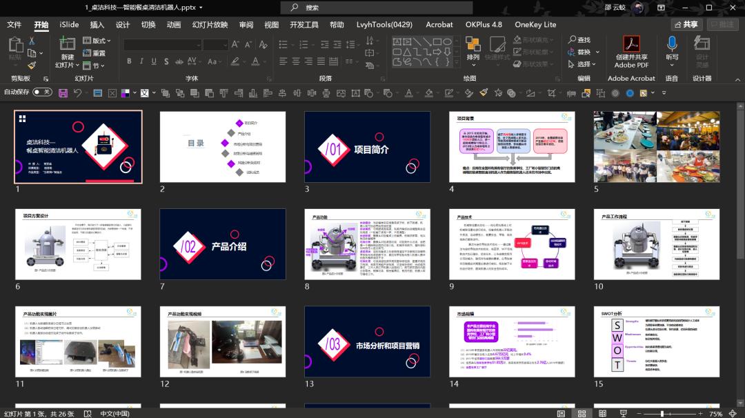
Task: Select slide 7 thumbnail "产品介绍"
Action: [x=223, y=245]
